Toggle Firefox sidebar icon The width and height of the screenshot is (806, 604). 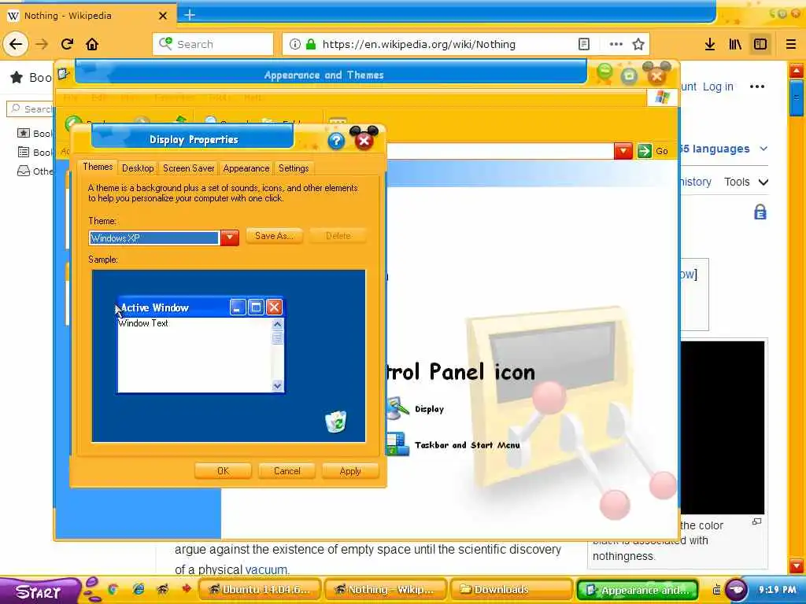click(760, 44)
